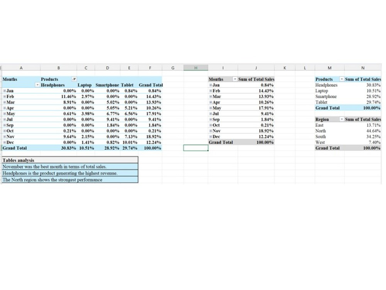
Task: Select 'The North region shows the strongest performance' cell
Action: pos(70,179)
